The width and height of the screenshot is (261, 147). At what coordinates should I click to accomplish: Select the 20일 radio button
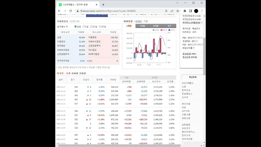click(x=91, y=27)
